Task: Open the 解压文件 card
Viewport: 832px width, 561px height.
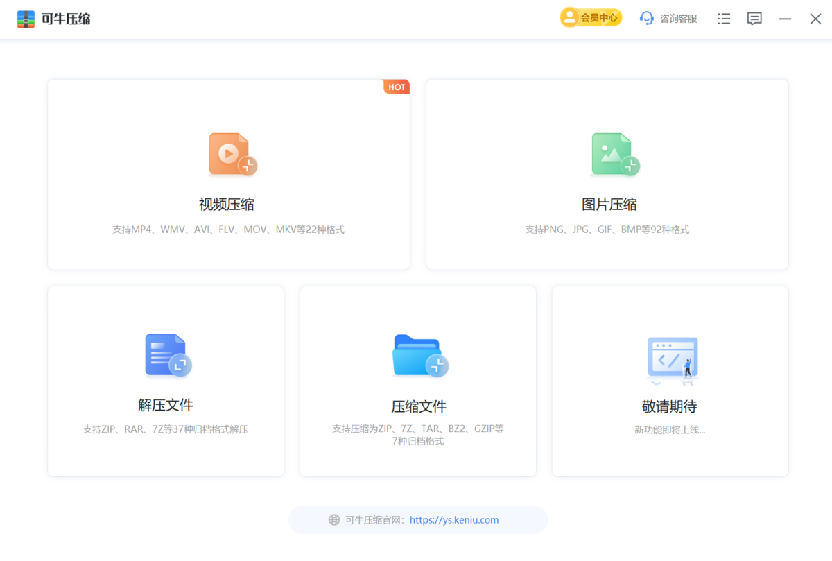Action: tap(166, 381)
